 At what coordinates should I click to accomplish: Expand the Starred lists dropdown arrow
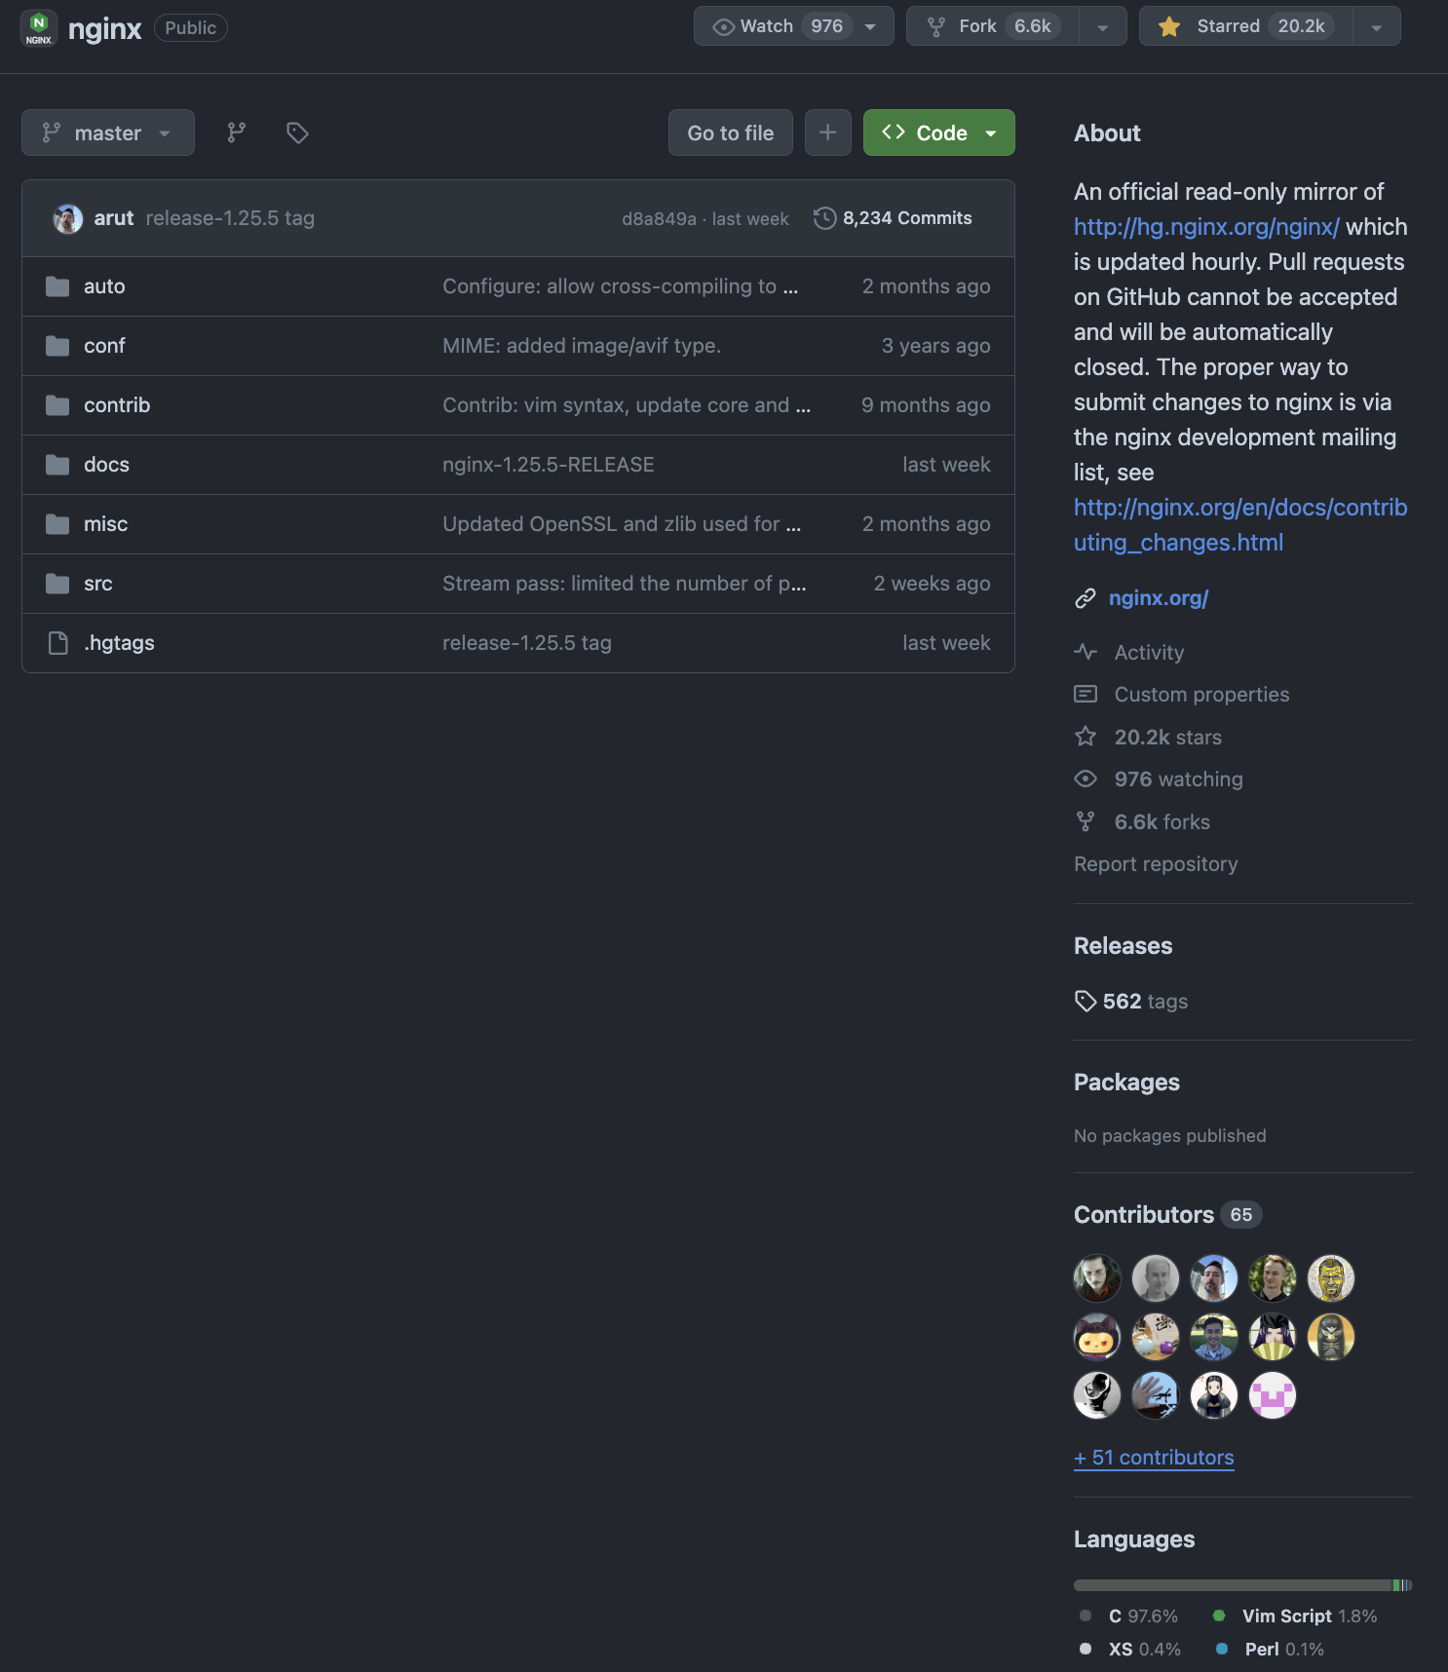(x=1377, y=26)
